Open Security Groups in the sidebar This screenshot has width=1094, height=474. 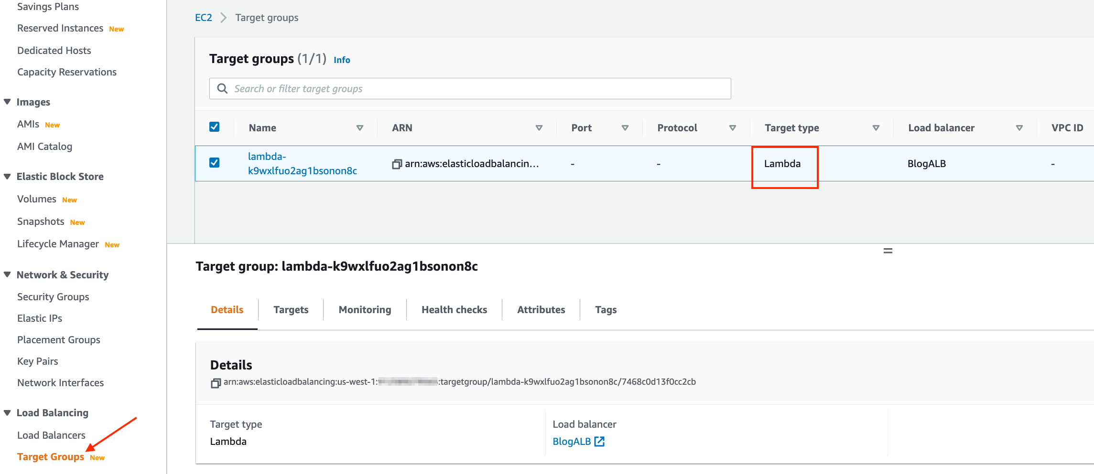coord(53,297)
